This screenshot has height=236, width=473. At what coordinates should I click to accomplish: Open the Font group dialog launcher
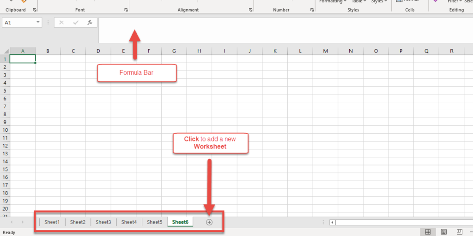tap(126, 10)
